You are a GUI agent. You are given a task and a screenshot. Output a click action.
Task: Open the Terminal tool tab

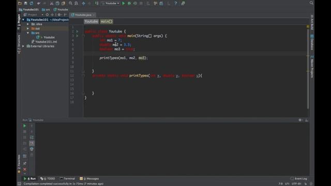pyautogui.click(x=67, y=179)
